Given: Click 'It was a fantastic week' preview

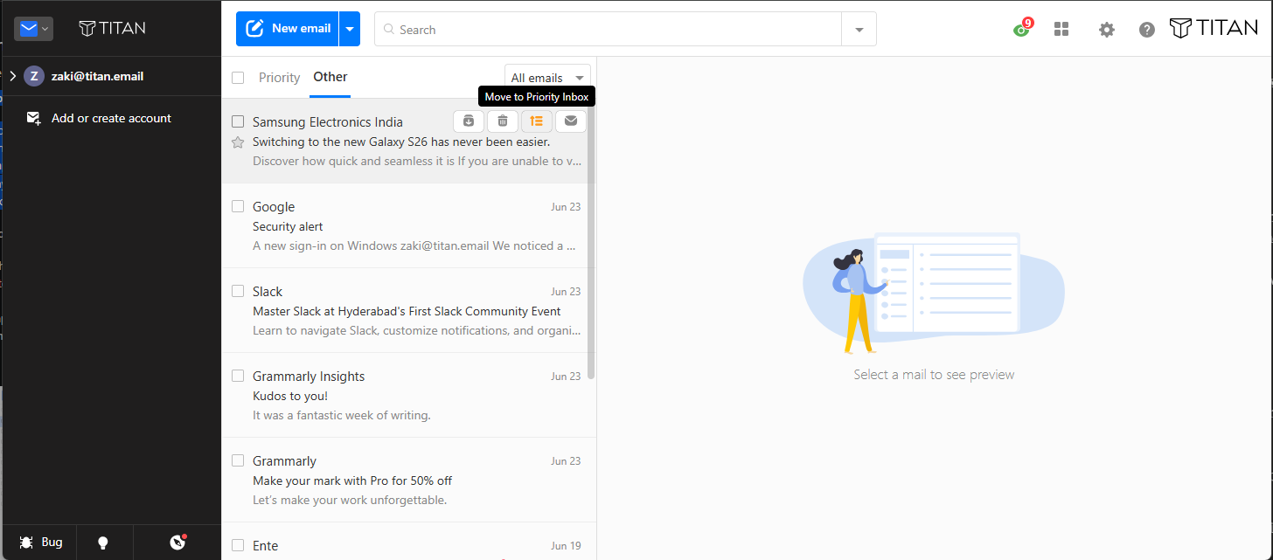Looking at the screenshot, I should click(x=342, y=415).
